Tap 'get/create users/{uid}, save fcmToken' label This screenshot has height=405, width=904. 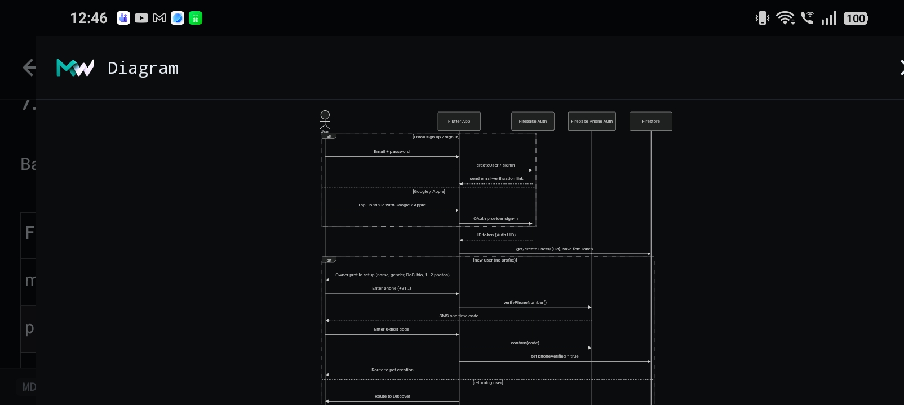tap(555, 249)
